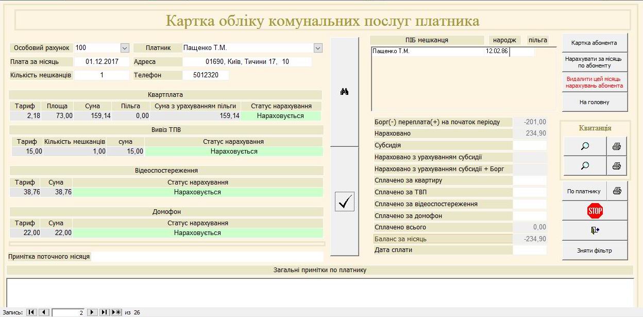Click the empty пільга cell for Пащенко Т.М.
The image size is (643, 317).
[x=521, y=52]
